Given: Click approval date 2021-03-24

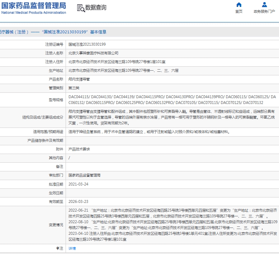Looking at the screenshot, I should coord(78,184).
